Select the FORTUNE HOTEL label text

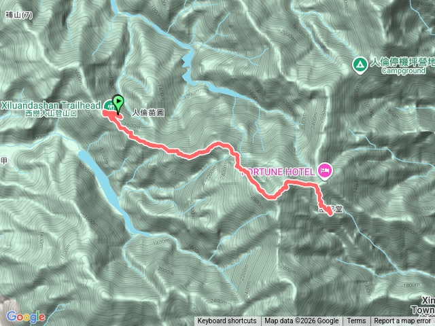278,172
